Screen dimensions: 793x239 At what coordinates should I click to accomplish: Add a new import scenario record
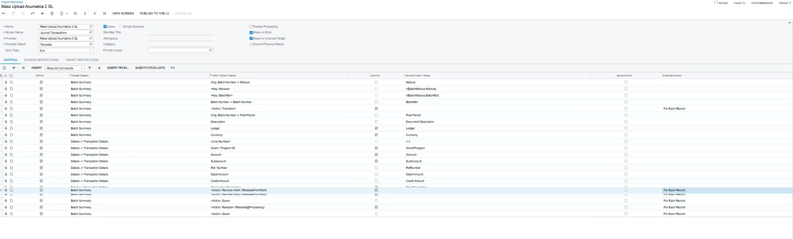43,14
